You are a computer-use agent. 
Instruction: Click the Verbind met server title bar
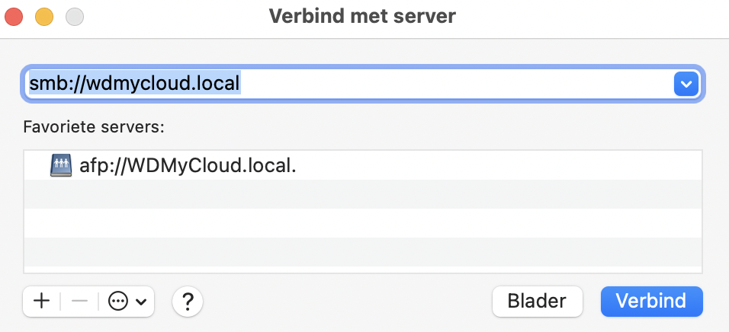(362, 16)
